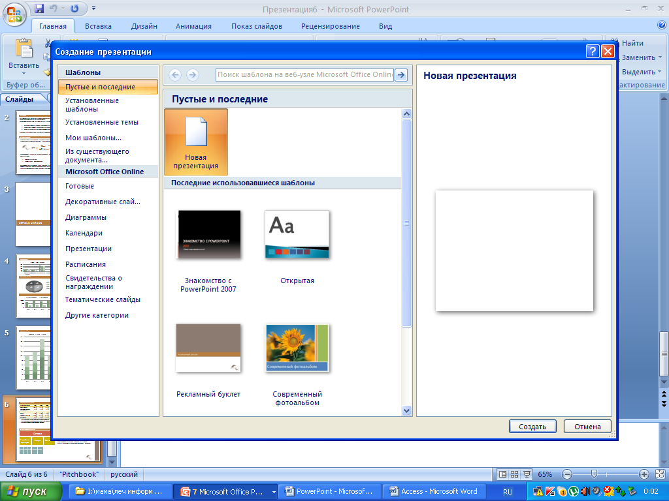Screen dimensions: 669x501
Task: Click fit slide to window icon
Action: [x=660, y=474]
